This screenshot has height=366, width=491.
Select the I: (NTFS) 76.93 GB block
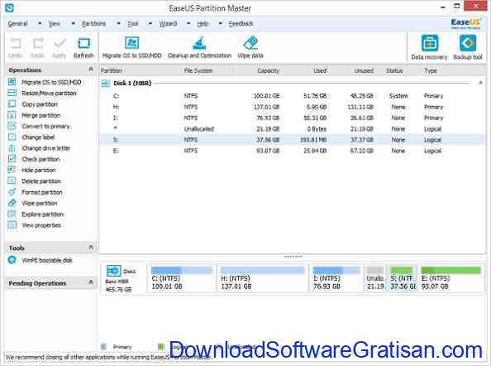336,278
